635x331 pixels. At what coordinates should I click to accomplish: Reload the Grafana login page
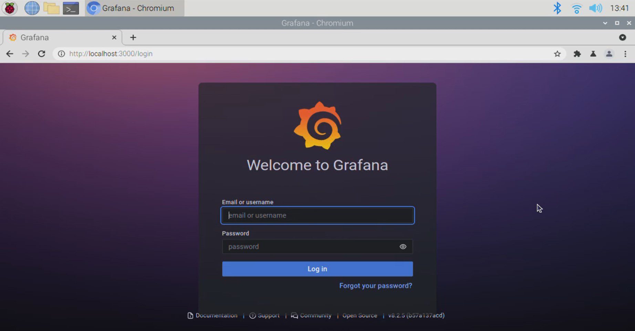pos(42,54)
